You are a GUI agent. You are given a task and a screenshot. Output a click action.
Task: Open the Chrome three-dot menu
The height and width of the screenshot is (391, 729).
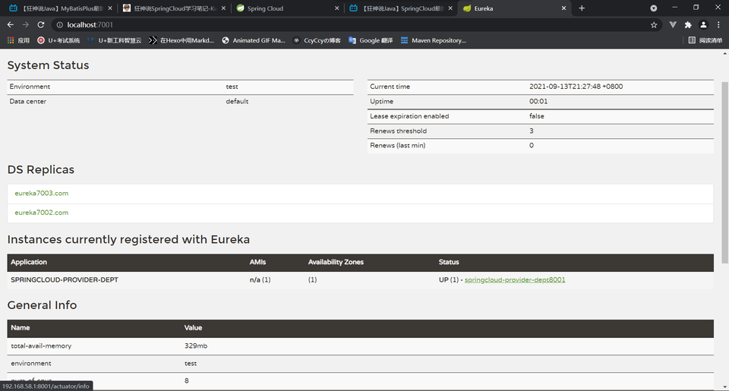[x=719, y=24]
